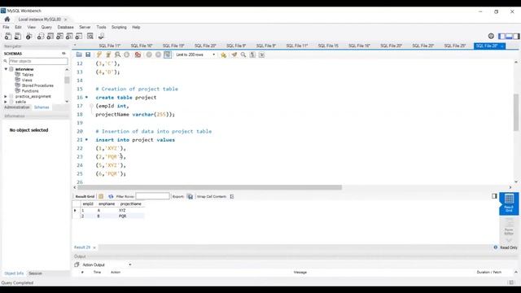The width and height of the screenshot is (521, 293).
Task: Refresh the schemas list icon
Action: 63,54
